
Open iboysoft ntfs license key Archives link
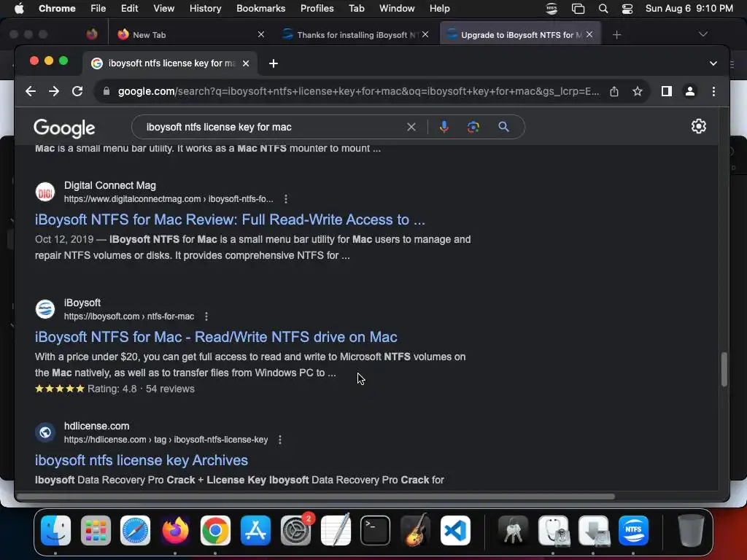pyautogui.click(x=142, y=461)
